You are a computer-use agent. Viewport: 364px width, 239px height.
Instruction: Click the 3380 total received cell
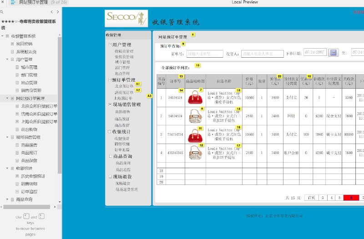[349, 98]
